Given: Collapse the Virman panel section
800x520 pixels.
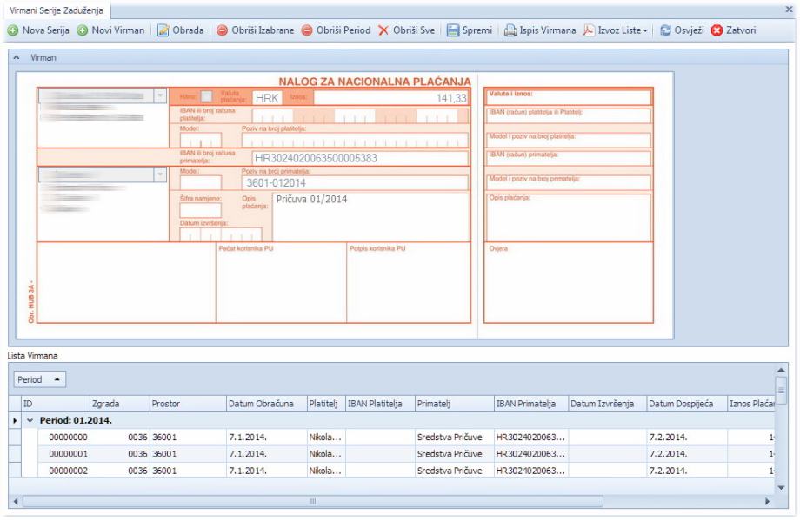Looking at the screenshot, I should coord(18,56).
